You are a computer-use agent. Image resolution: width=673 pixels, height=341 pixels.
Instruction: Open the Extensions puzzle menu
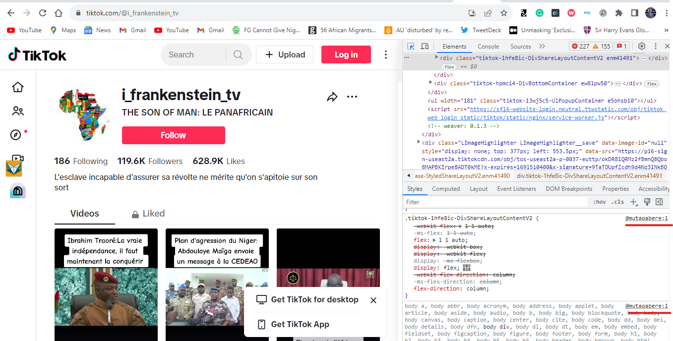point(619,13)
